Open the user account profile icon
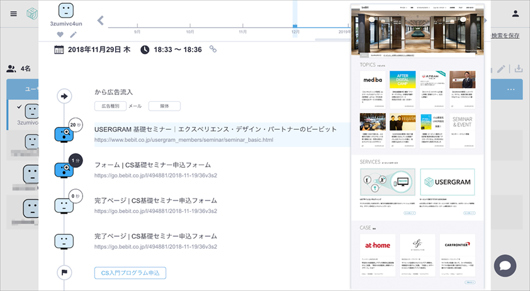This screenshot has height=291, width=530. point(516,13)
